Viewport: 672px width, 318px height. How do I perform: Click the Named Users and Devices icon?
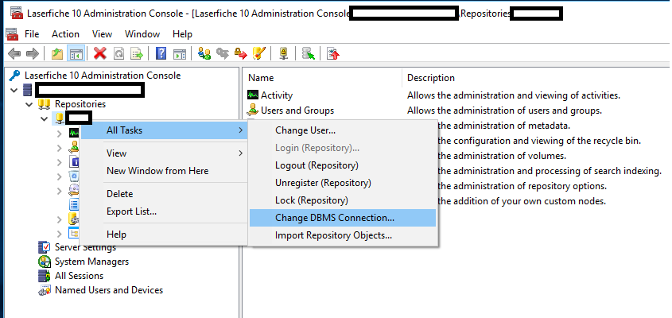[x=45, y=290]
